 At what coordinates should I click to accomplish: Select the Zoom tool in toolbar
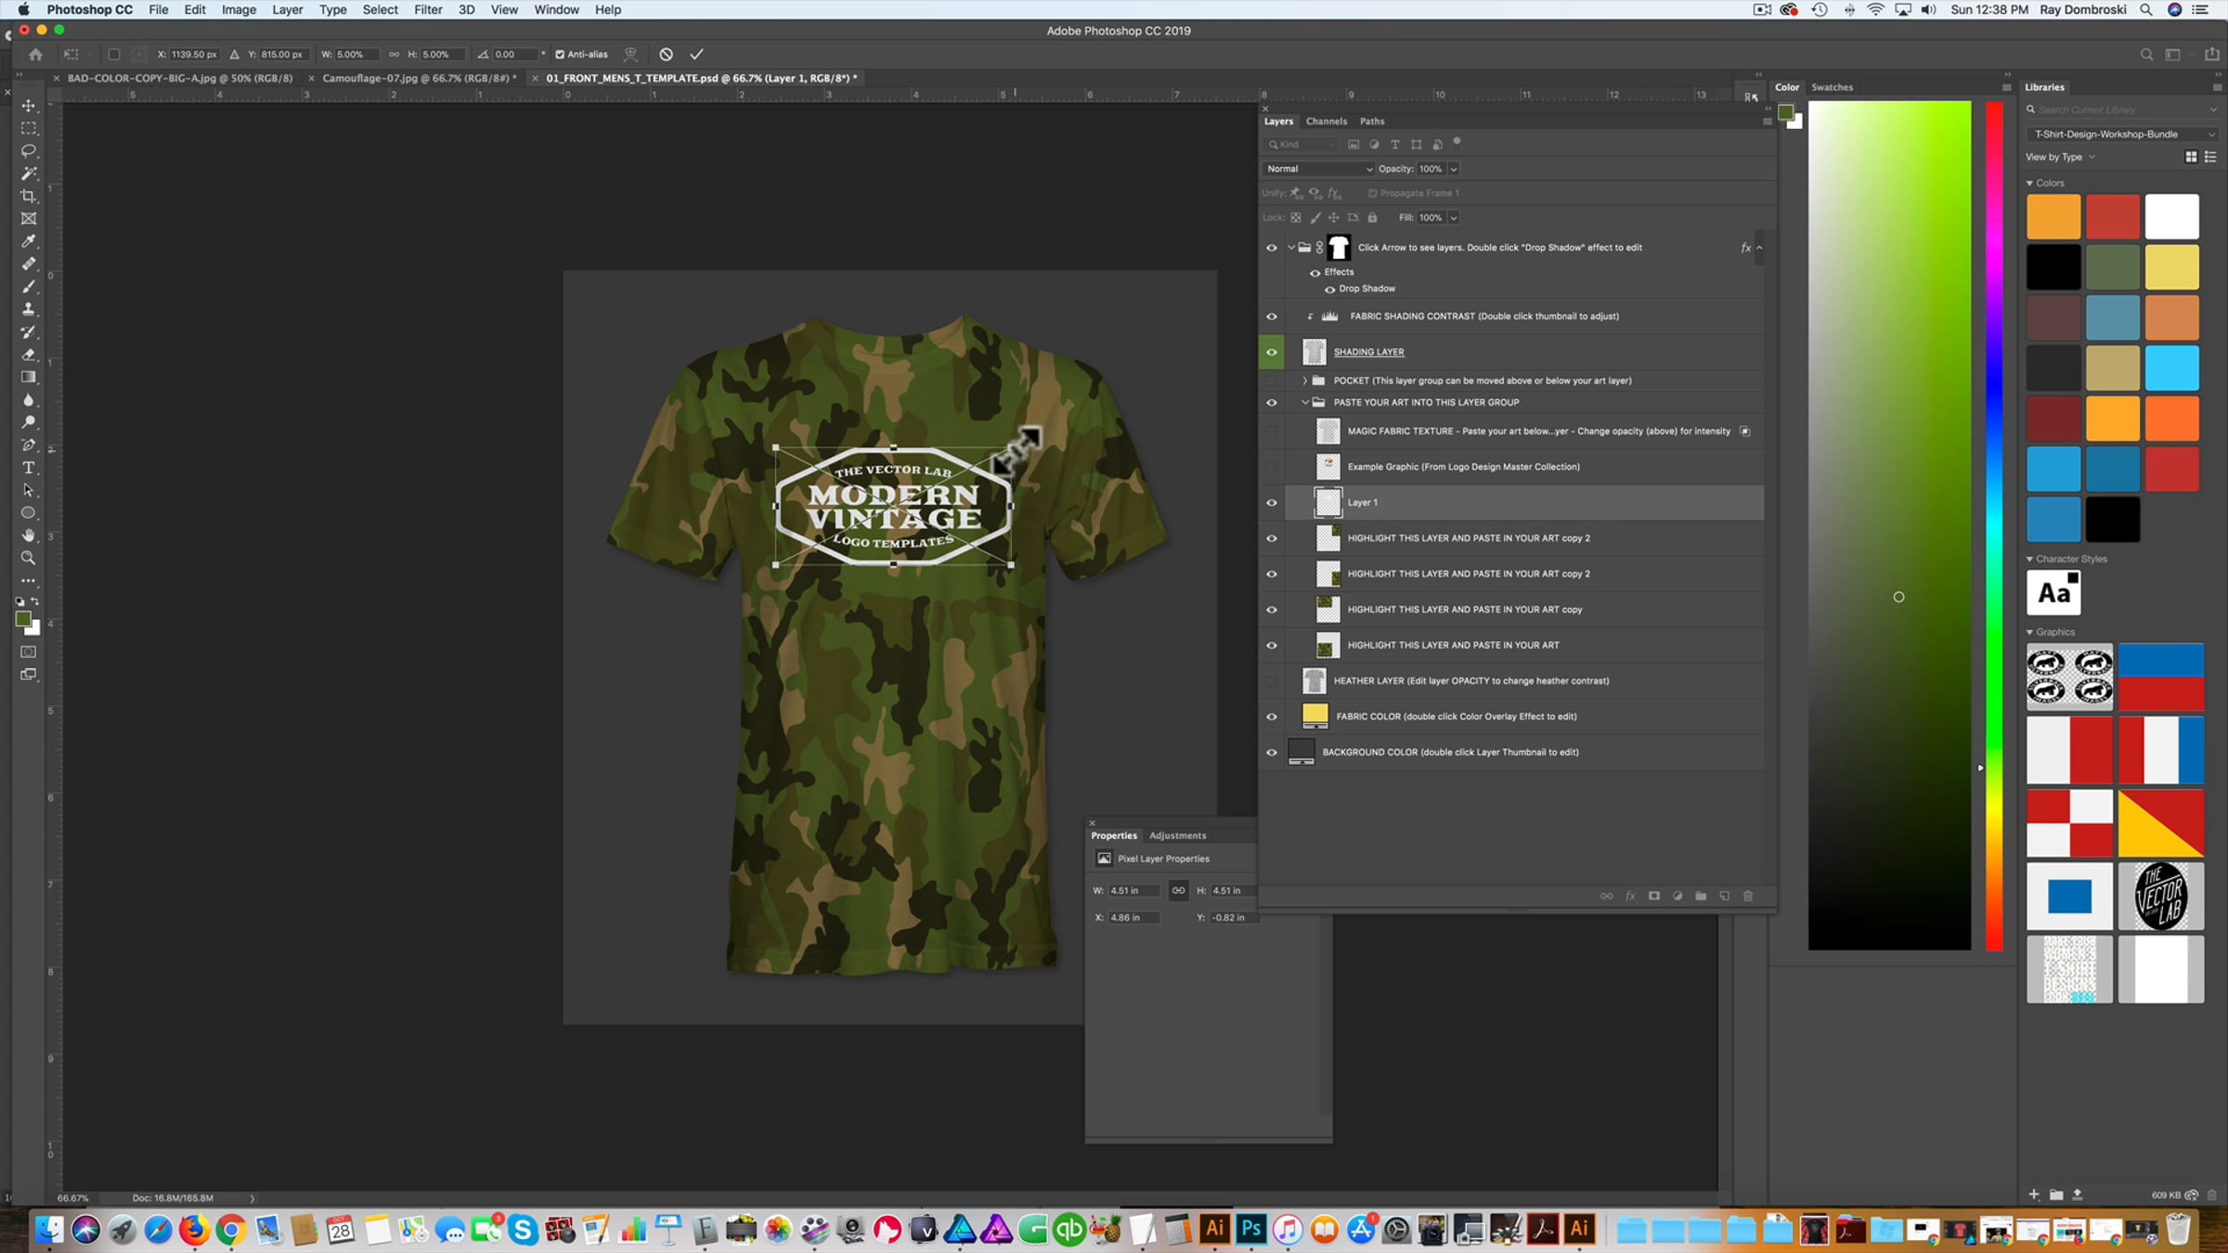pyautogui.click(x=29, y=558)
